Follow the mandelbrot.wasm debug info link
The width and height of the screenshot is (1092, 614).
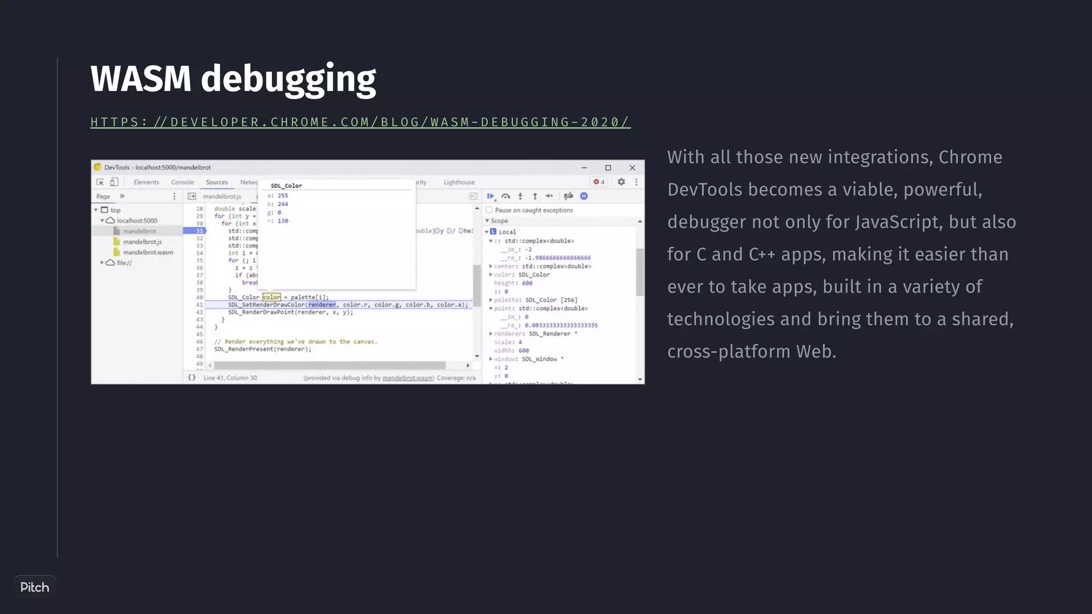(407, 378)
